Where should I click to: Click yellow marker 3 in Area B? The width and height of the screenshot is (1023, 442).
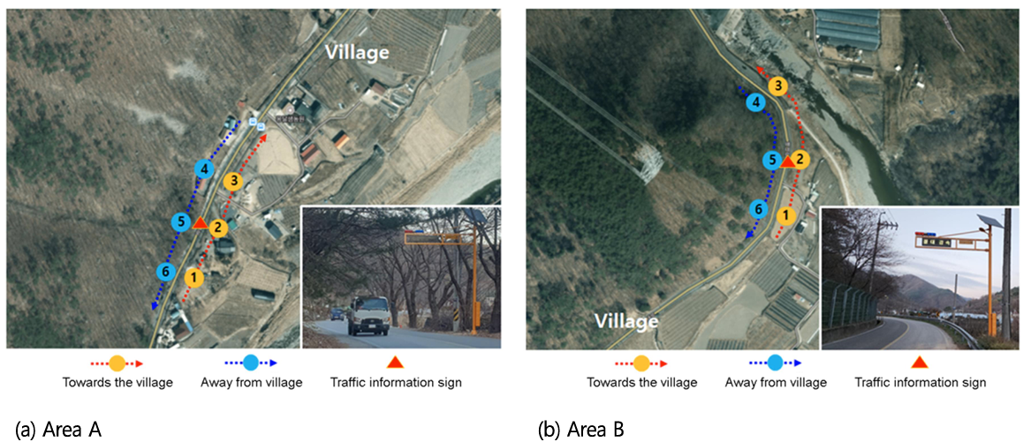[x=777, y=86]
